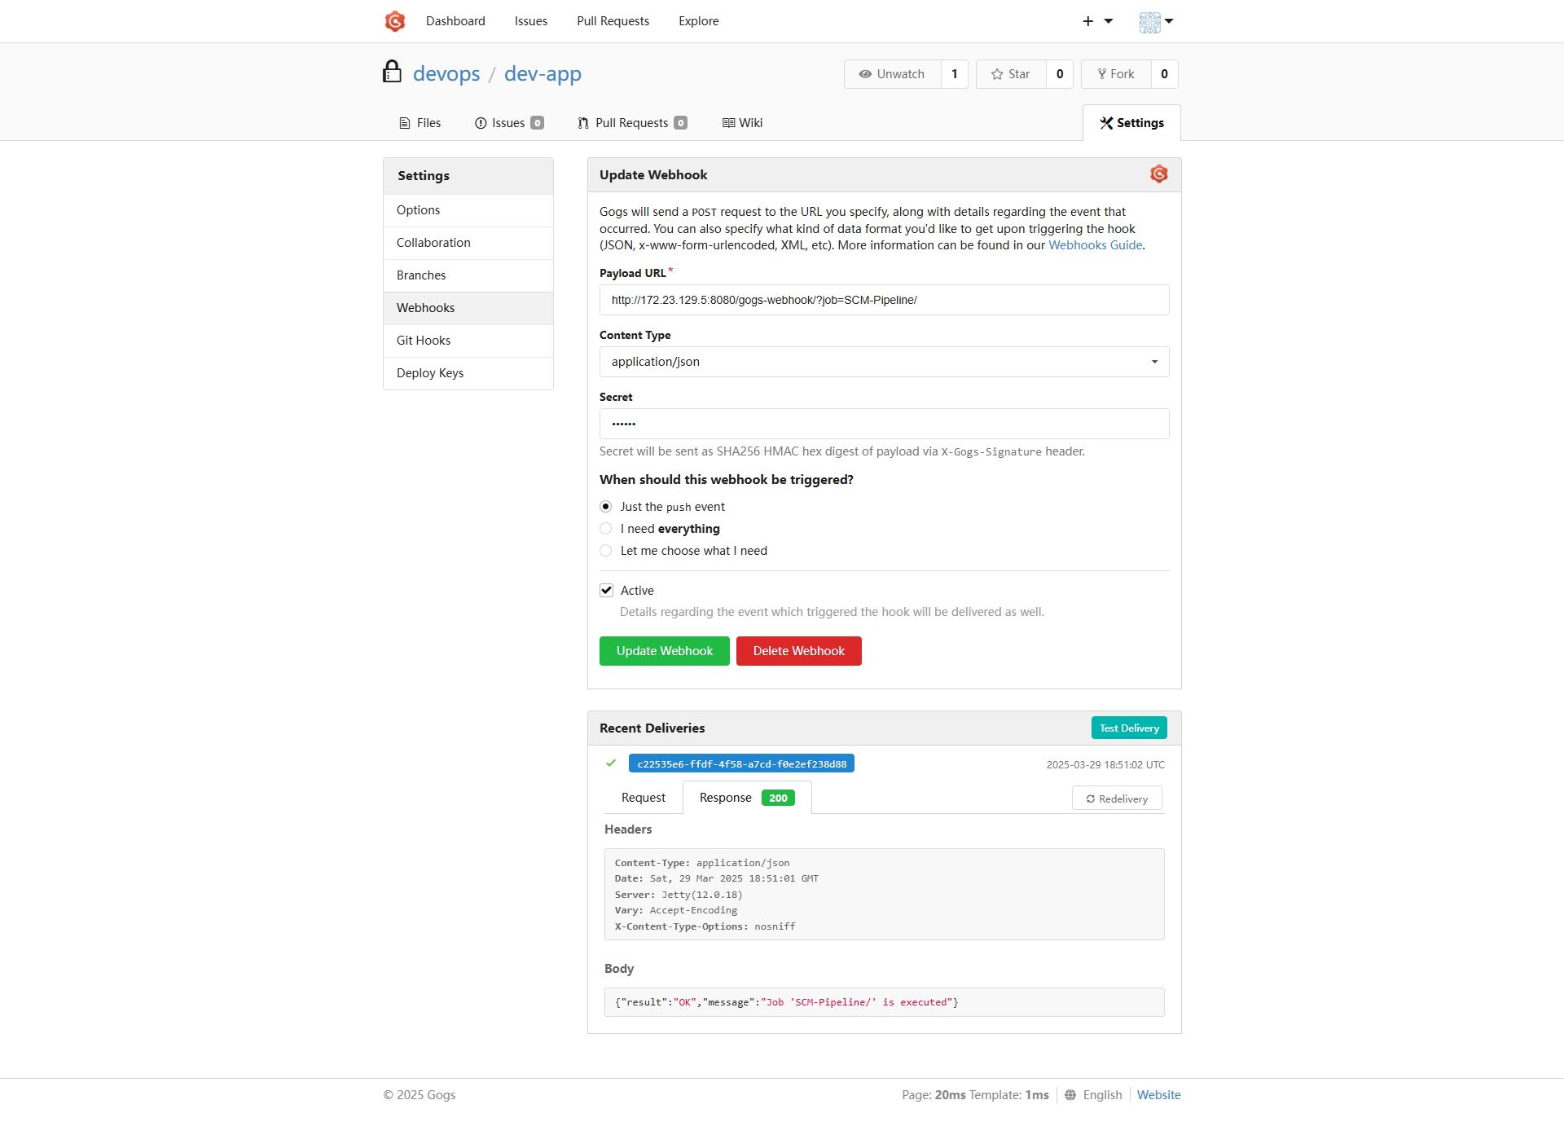Viewport: 1564px width, 1122px height.
Task: Click the globe English language selector
Action: tap(1093, 1095)
